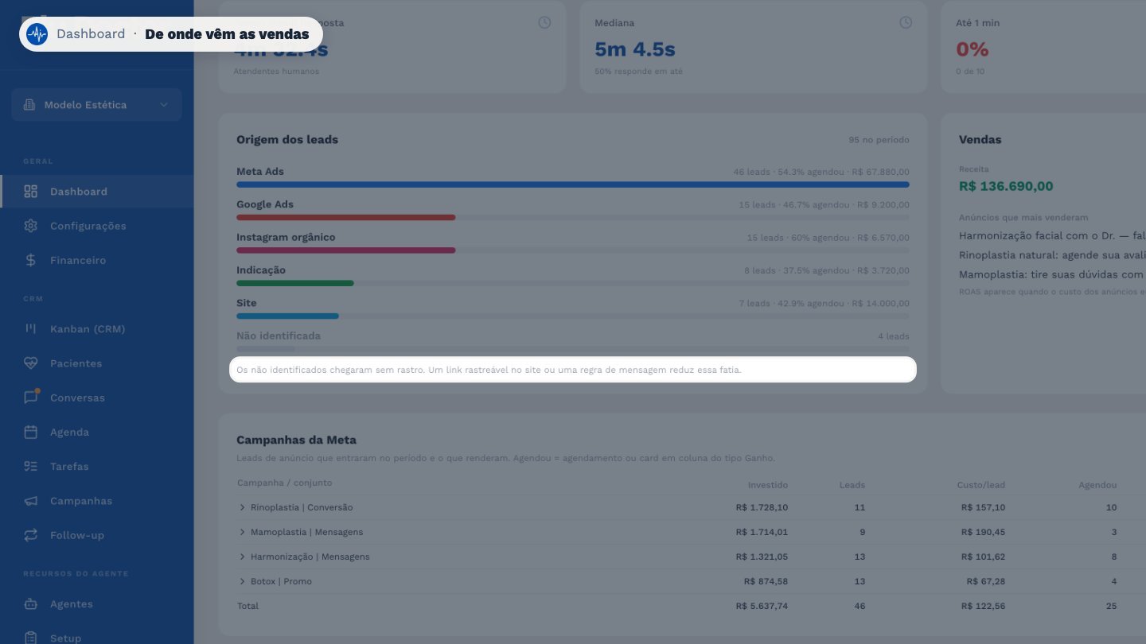The image size is (1146, 644).
Task: Open Follow-up from the sidebar
Action: pyautogui.click(x=96, y=535)
